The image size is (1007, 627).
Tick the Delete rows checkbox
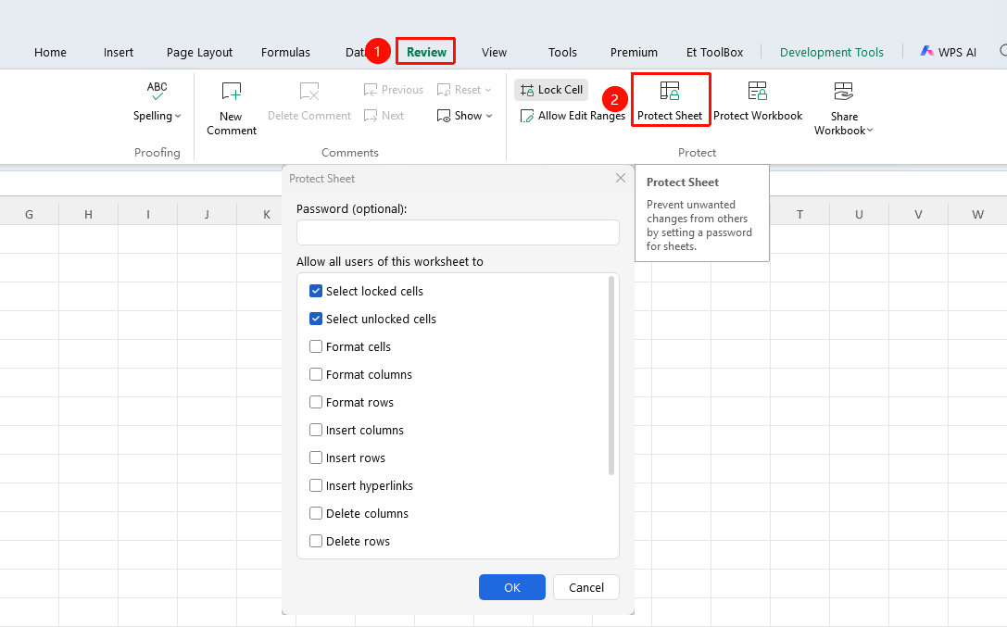click(316, 541)
